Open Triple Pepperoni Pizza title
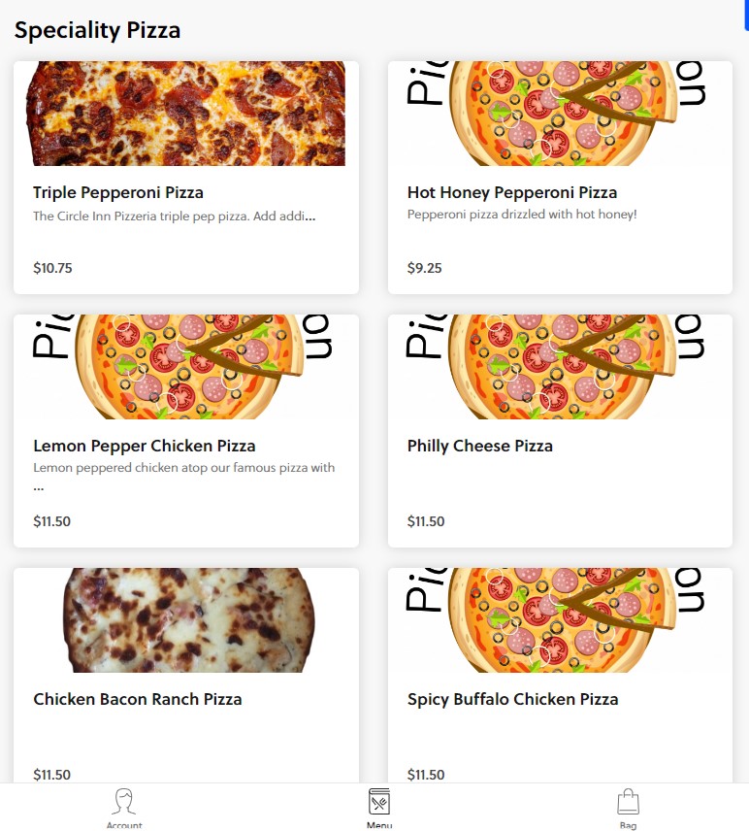This screenshot has width=749, height=831. point(118,192)
